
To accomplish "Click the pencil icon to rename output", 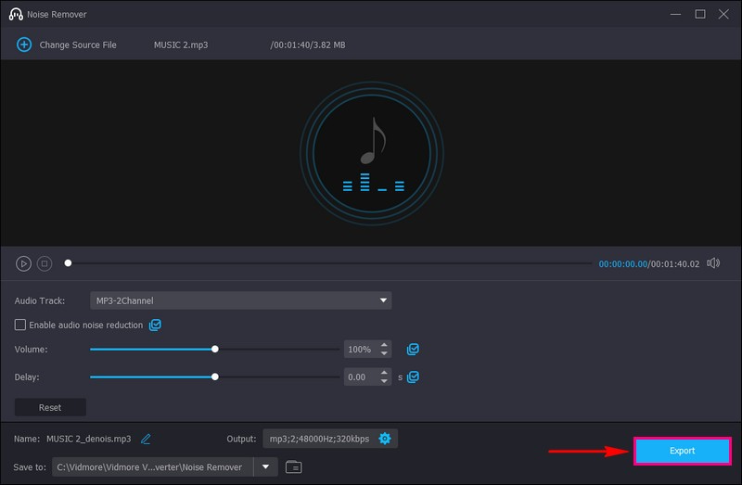I will pyautogui.click(x=146, y=439).
